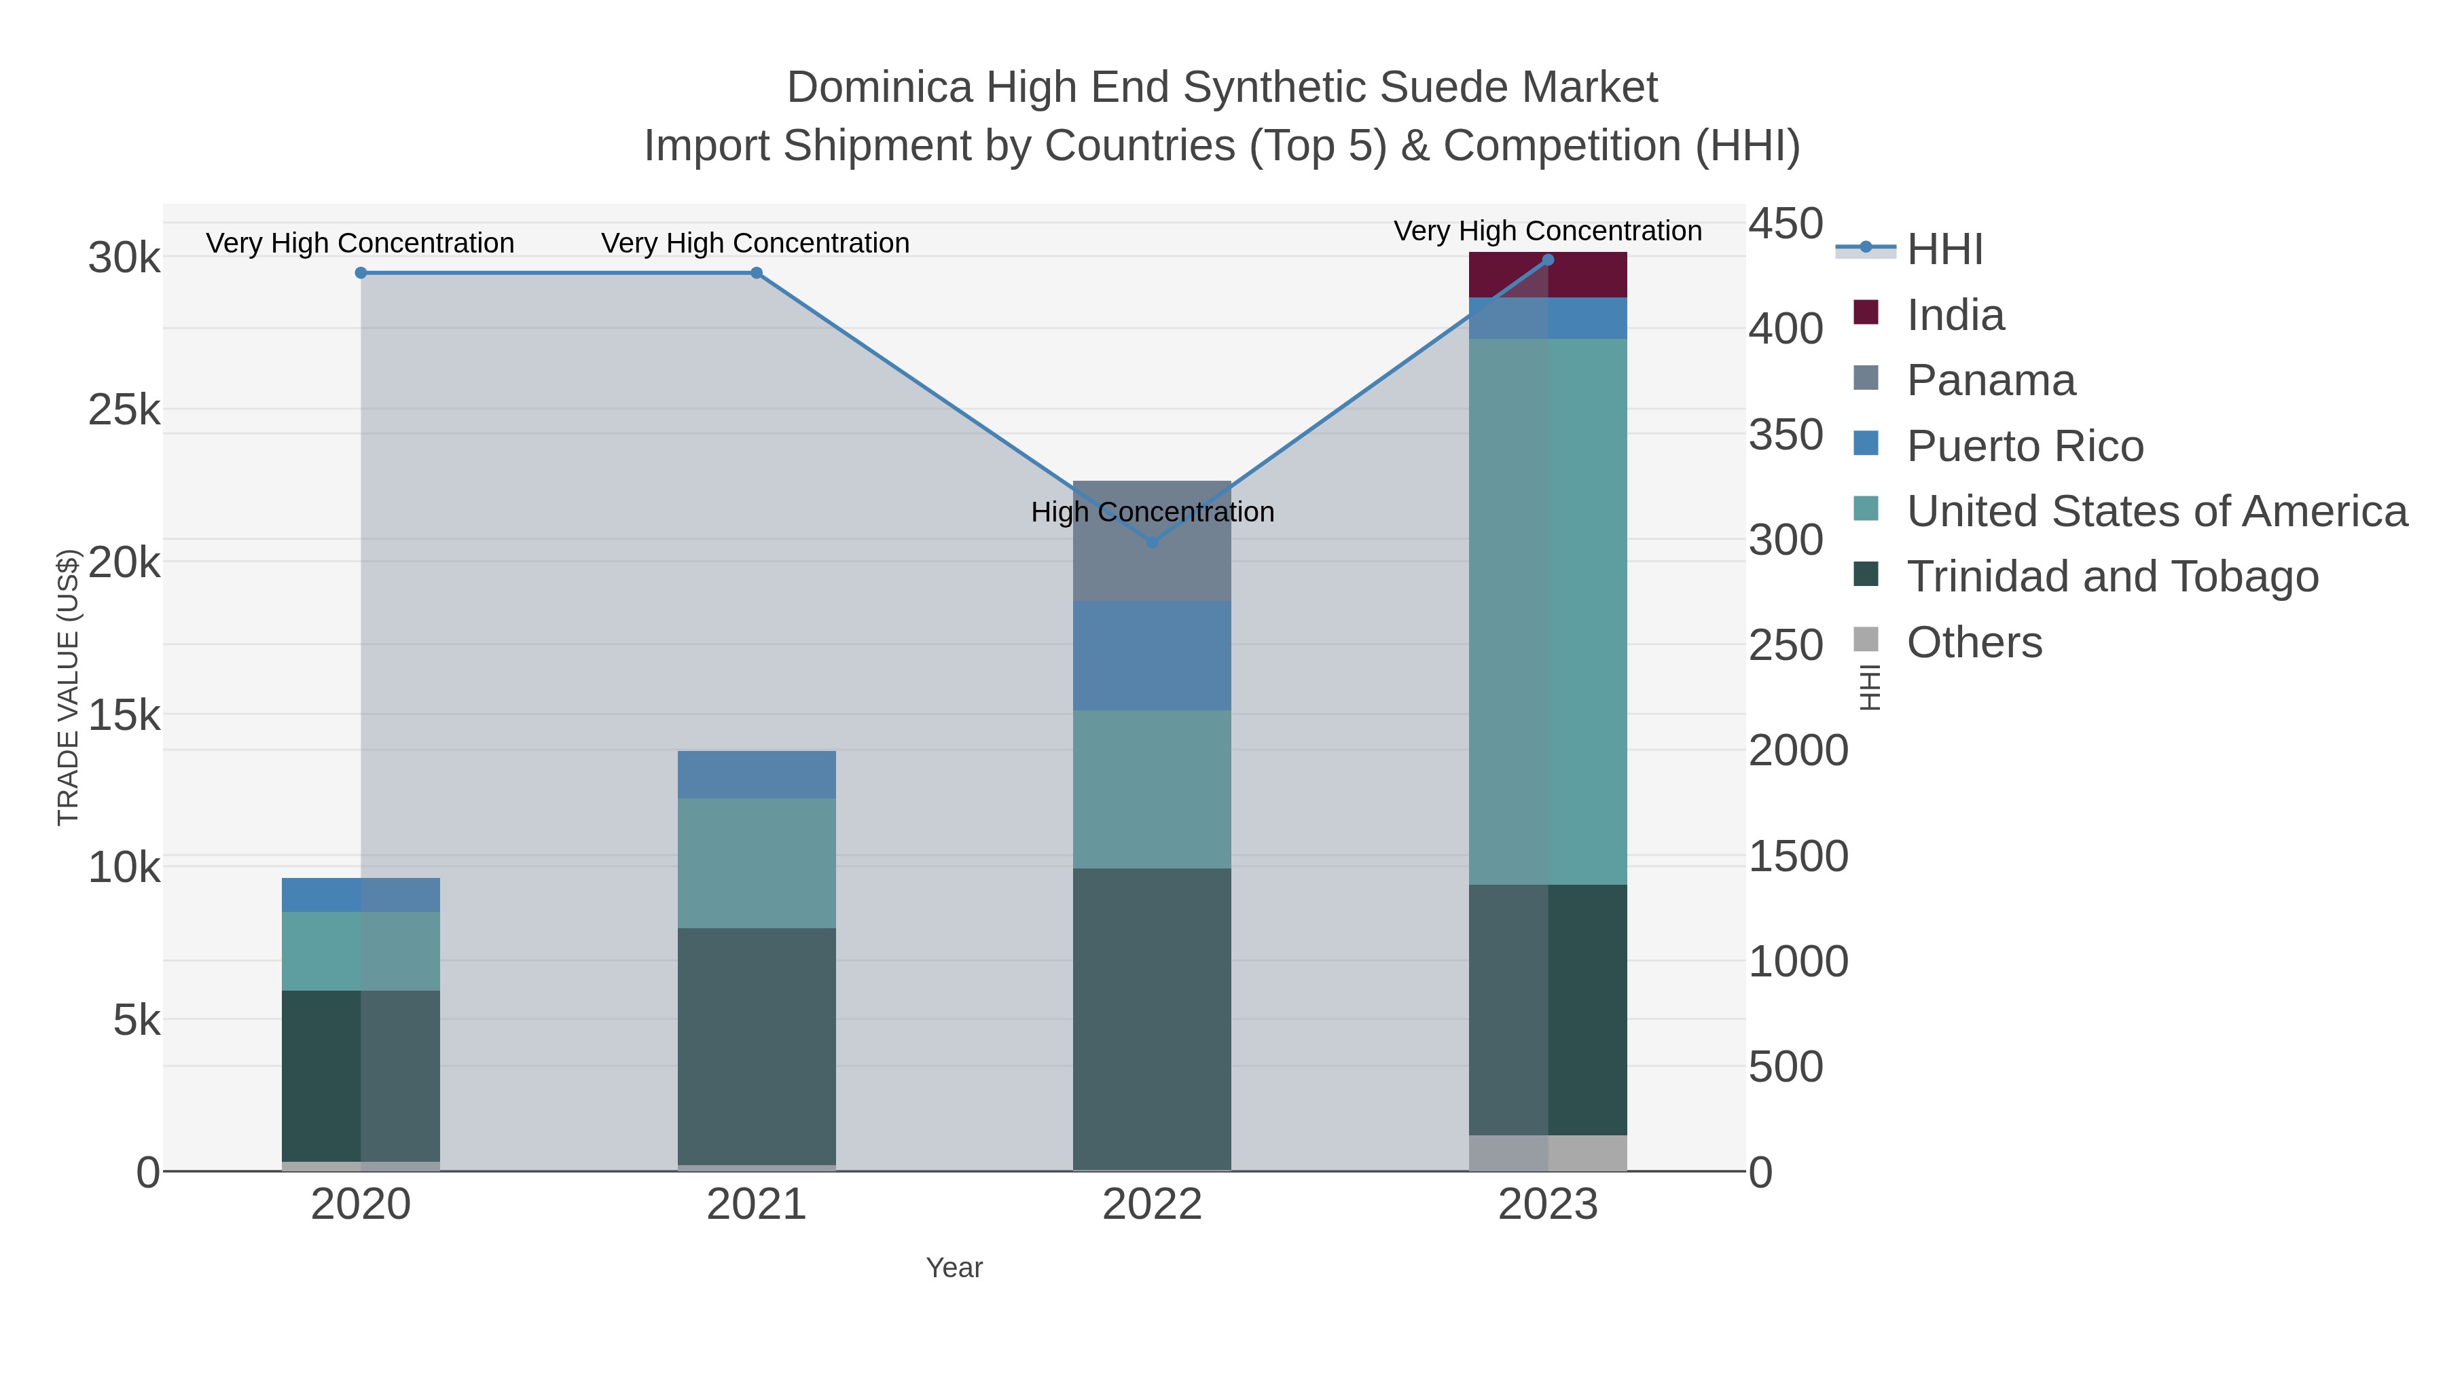Image resolution: width=2445 pixels, height=1375 pixels.
Task: Click United States segment of 2020 bar
Action: tap(361, 952)
